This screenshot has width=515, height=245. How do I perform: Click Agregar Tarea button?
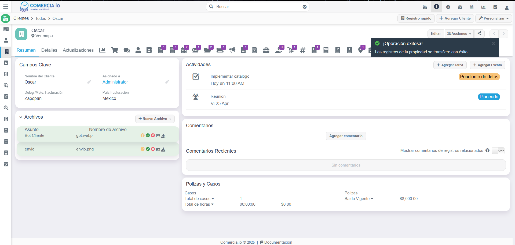click(x=450, y=65)
